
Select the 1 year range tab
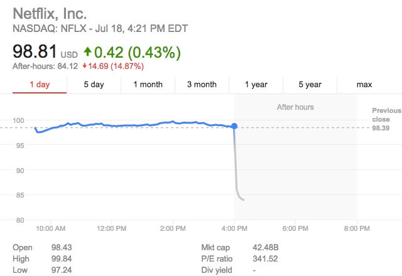[256, 85]
